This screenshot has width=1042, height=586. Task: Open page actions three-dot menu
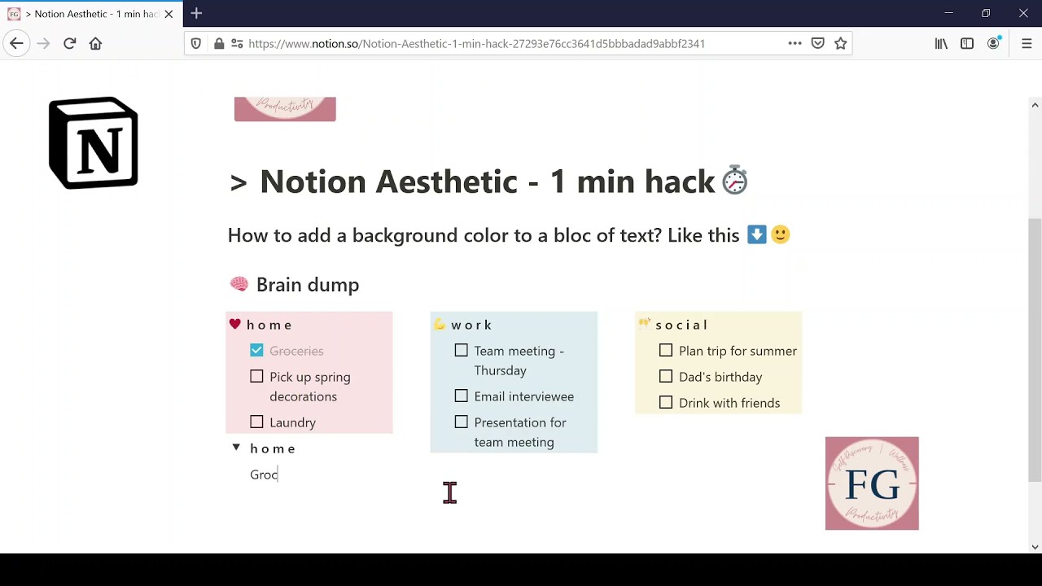pos(795,43)
